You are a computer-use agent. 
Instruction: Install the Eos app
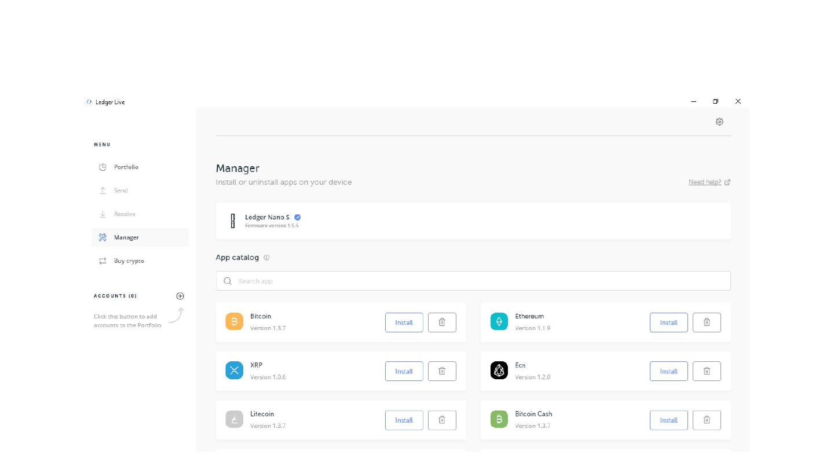tap(669, 371)
